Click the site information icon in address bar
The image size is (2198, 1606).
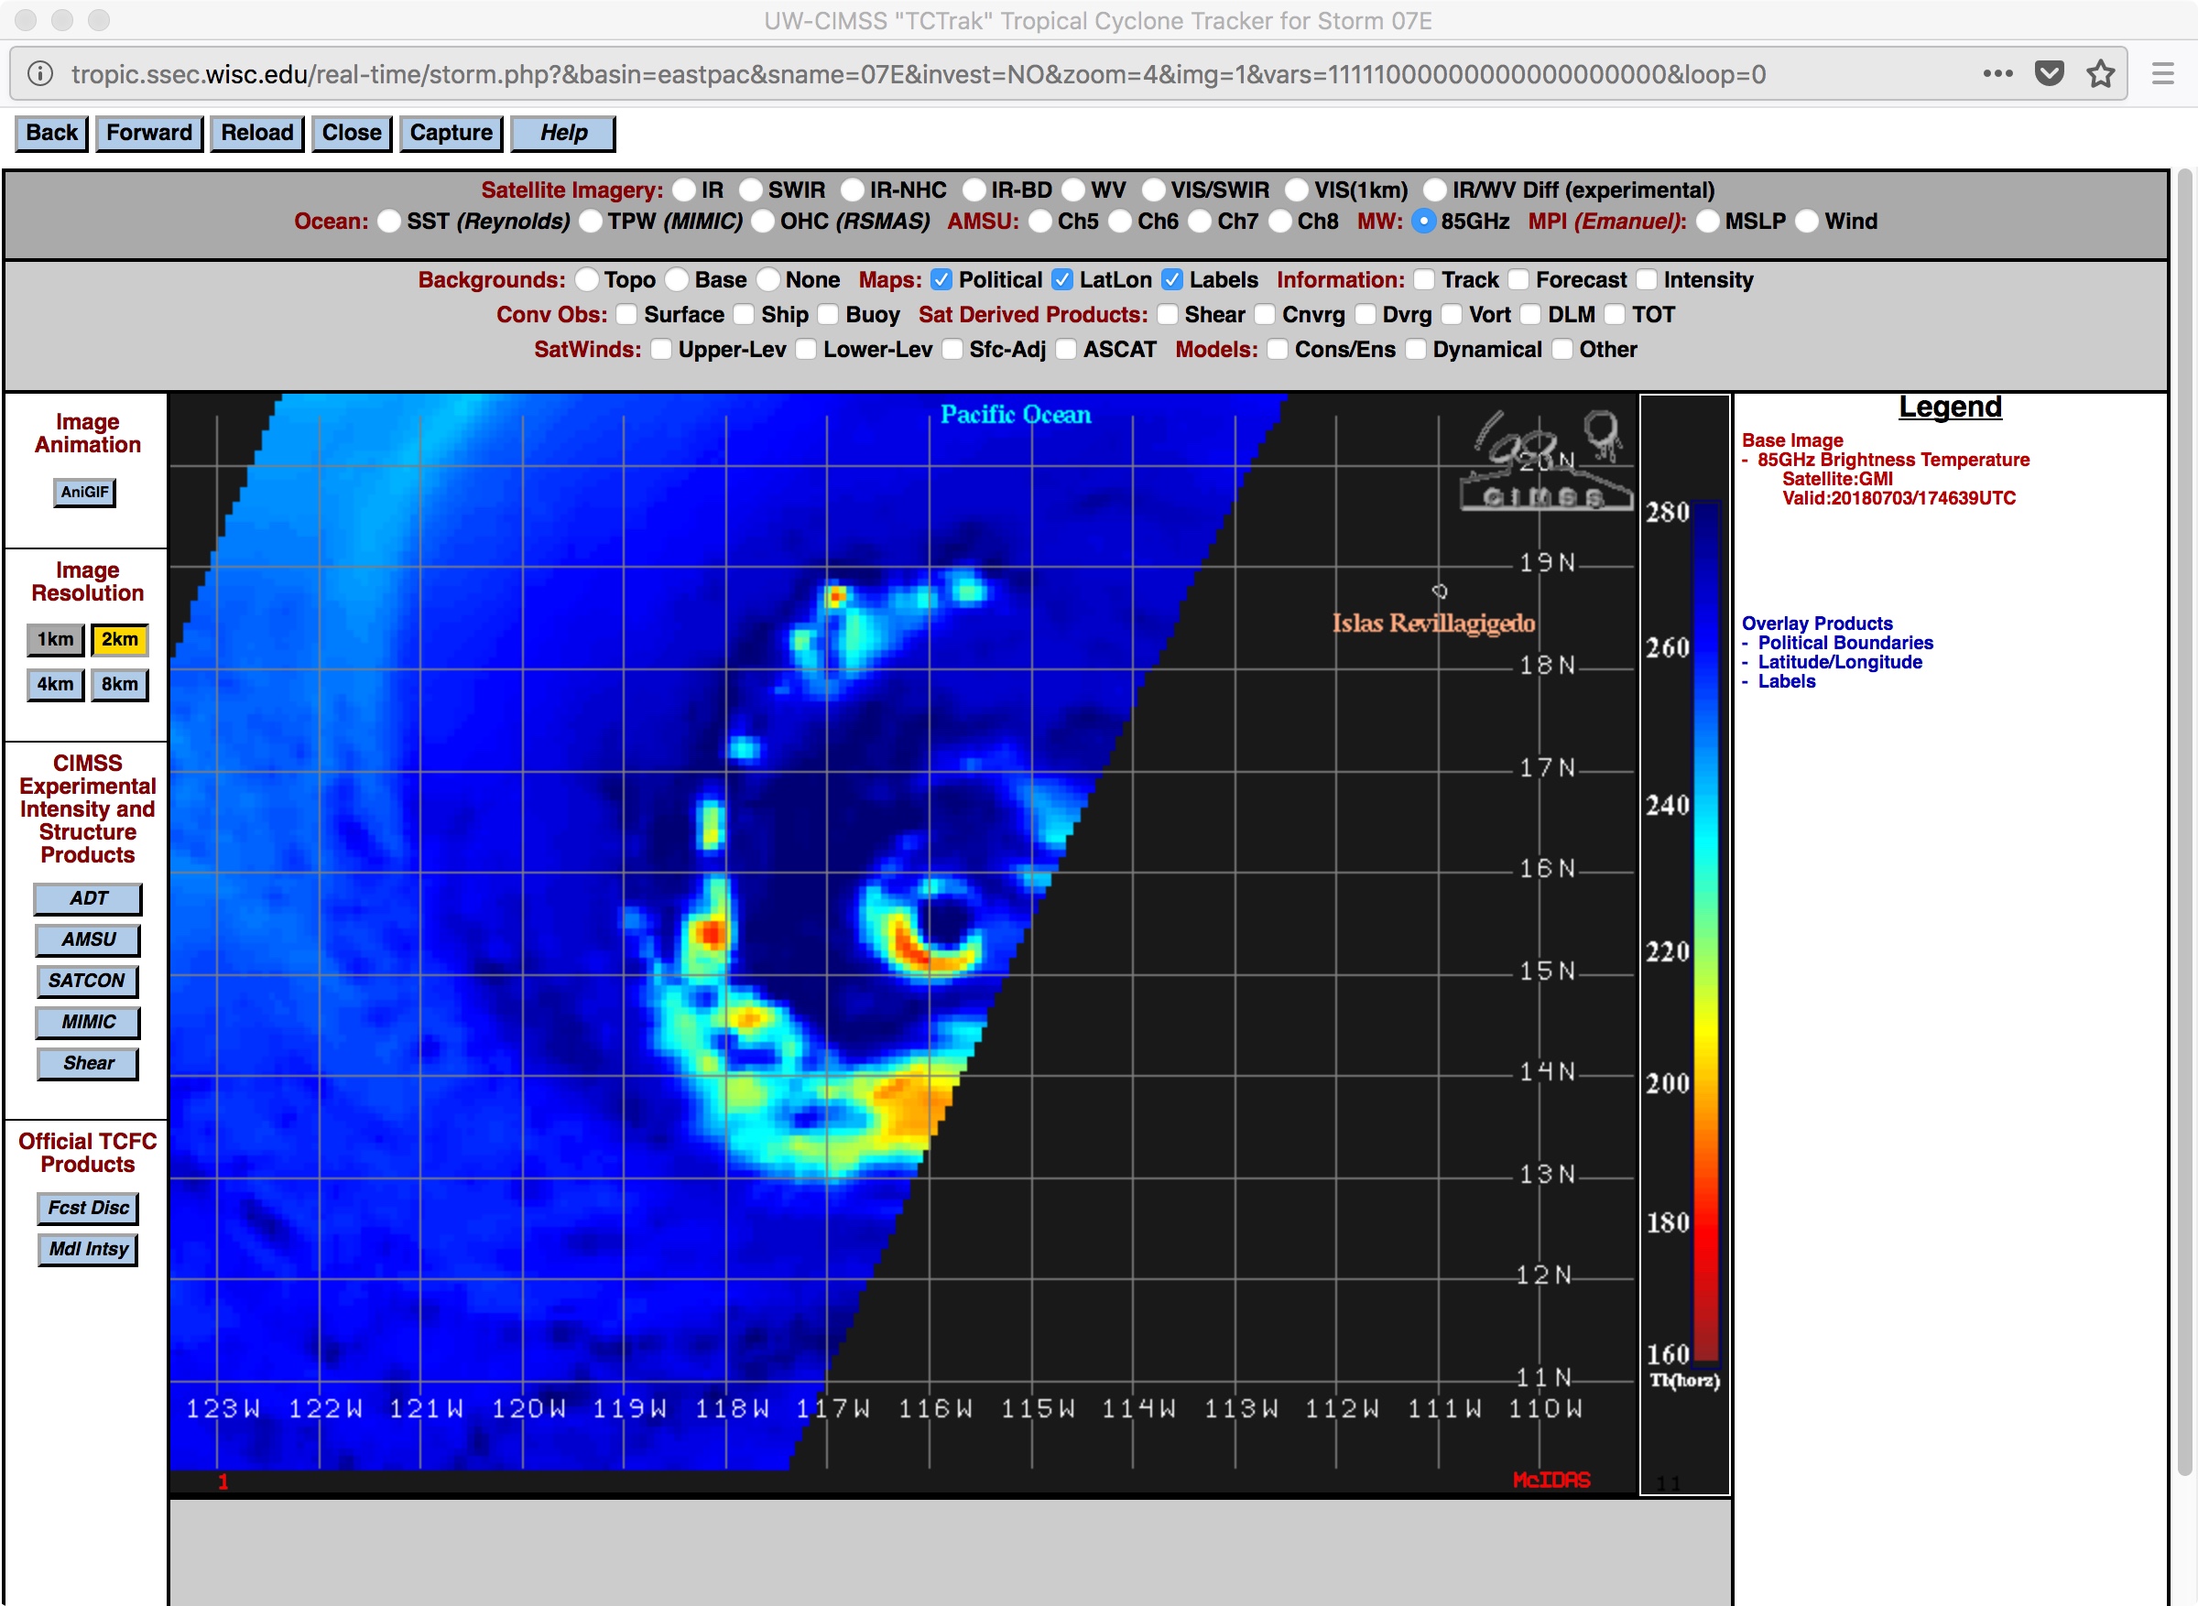coord(40,74)
